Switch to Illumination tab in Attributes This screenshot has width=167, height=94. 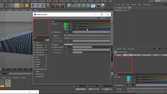coord(147,55)
